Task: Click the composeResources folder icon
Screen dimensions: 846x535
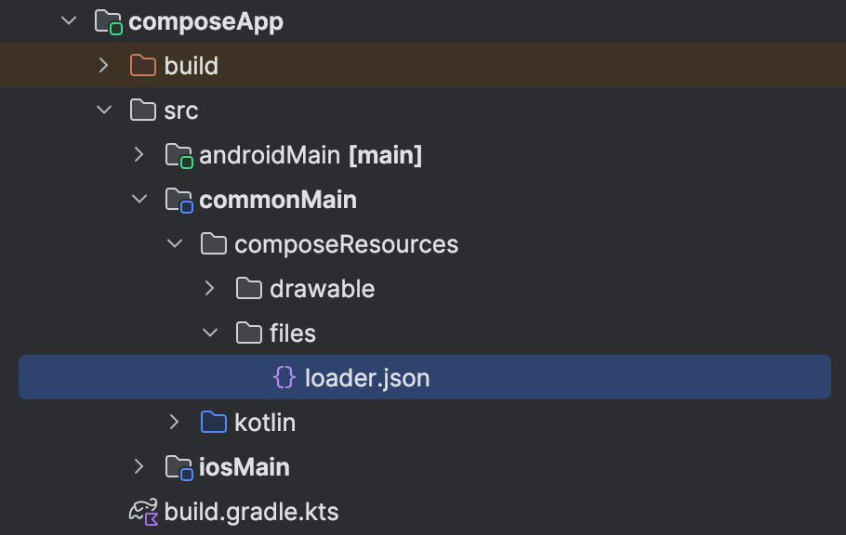Action: 213,243
